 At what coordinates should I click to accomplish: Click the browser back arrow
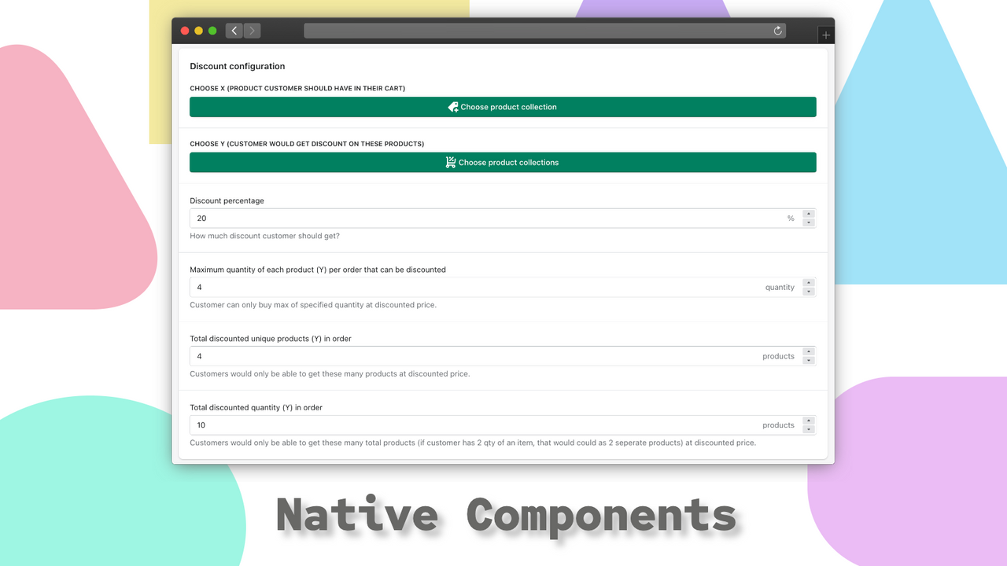(234, 30)
